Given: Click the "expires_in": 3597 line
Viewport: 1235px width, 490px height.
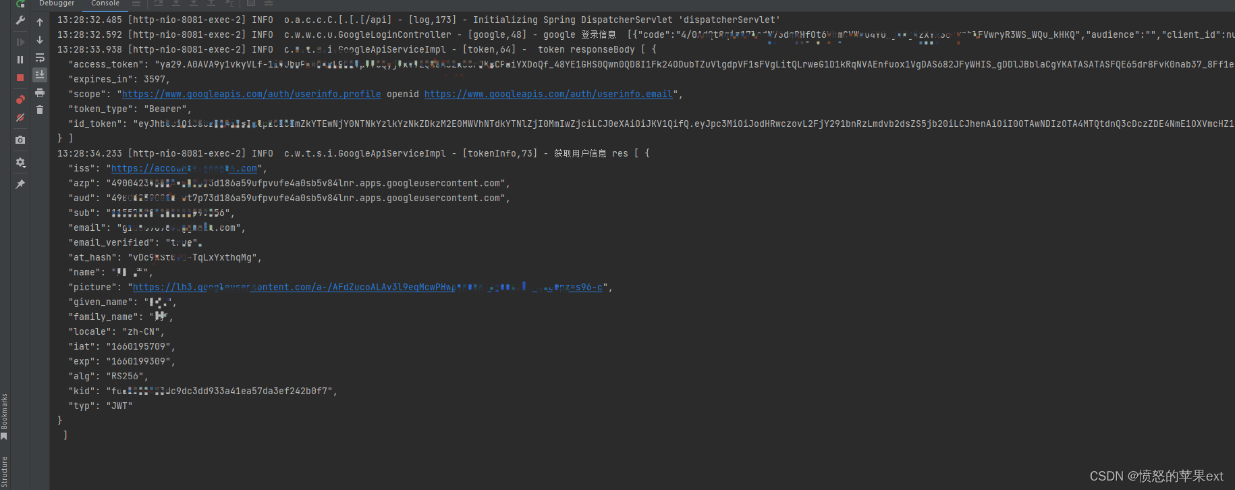Looking at the screenshot, I should [x=119, y=79].
